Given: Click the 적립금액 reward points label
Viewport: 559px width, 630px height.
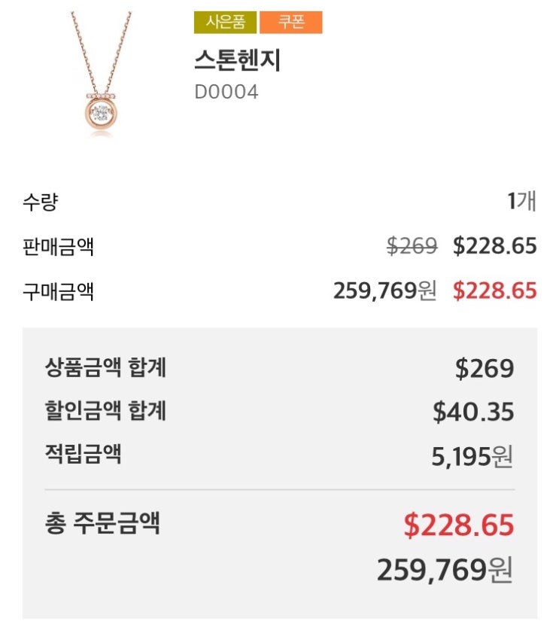Looking at the screenshot, I should [x=83, y=454].
